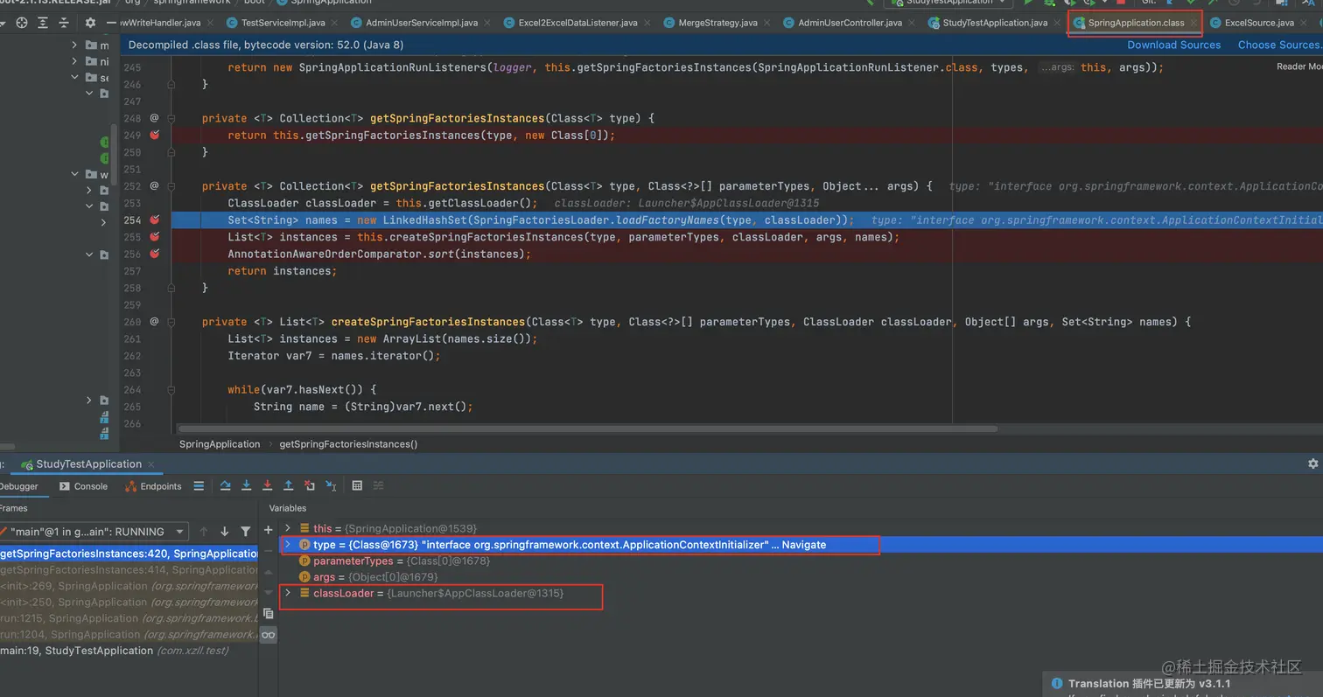Collapse the 'w' folder in project tree
1323x697 pixels.
point(75,175)
